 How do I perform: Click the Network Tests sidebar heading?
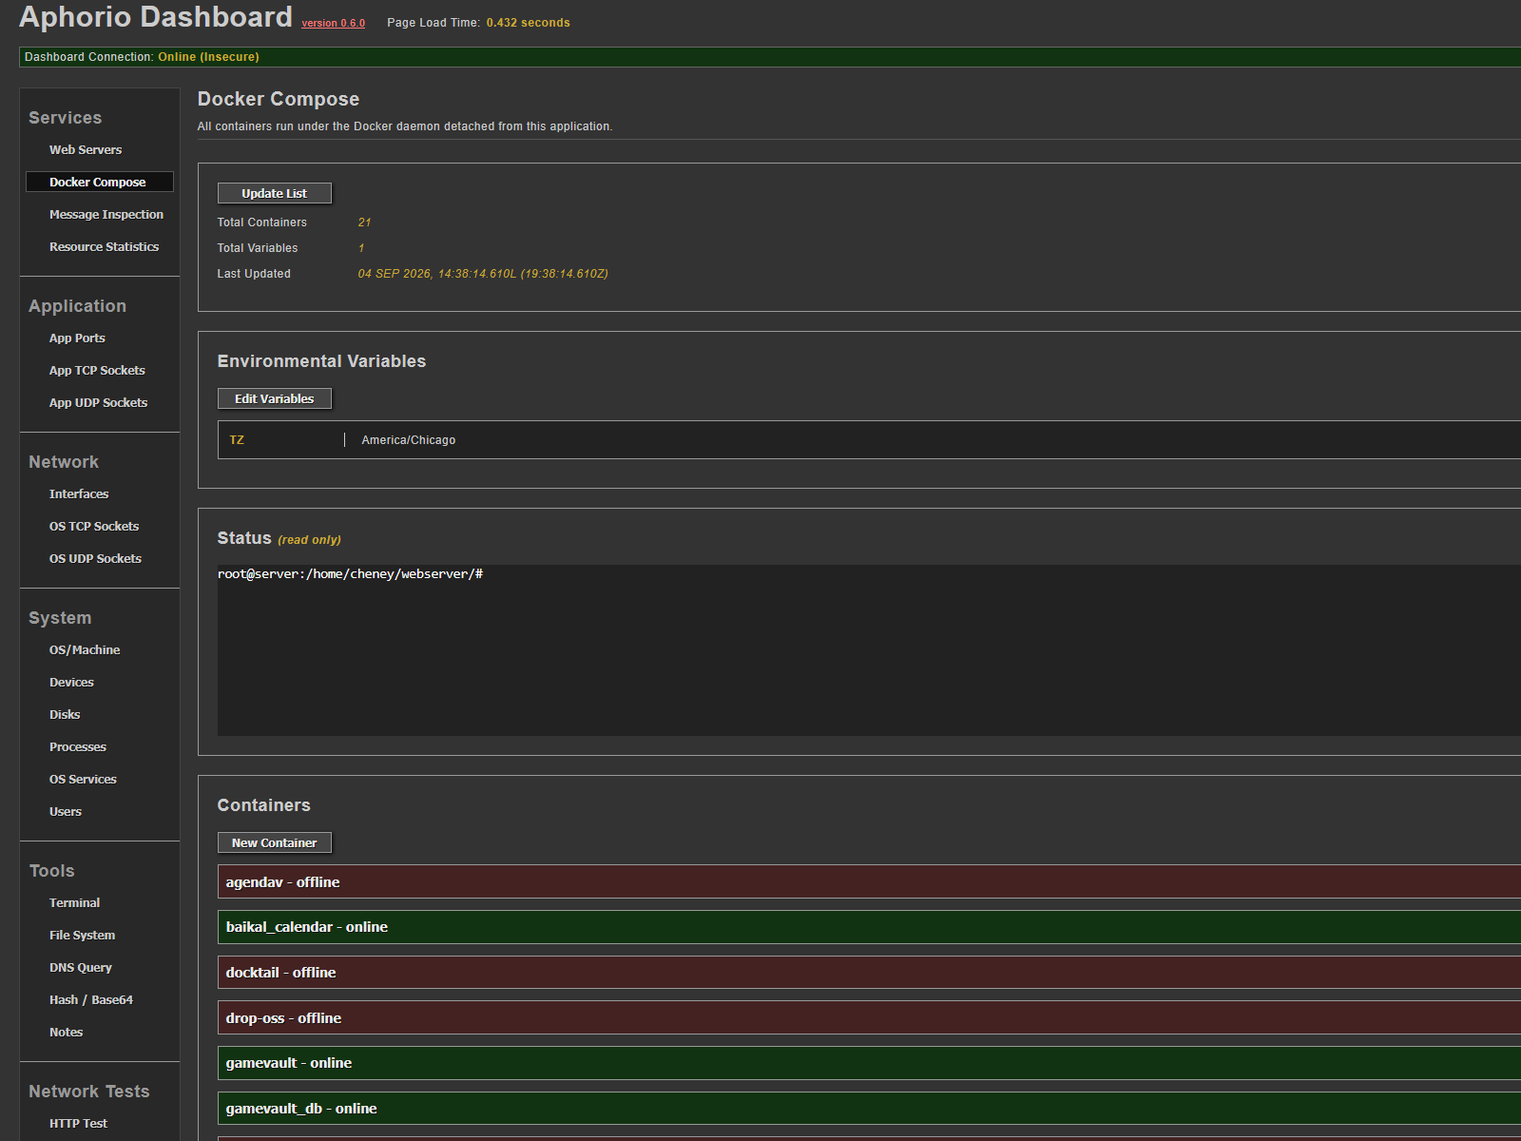[89, 1092]
